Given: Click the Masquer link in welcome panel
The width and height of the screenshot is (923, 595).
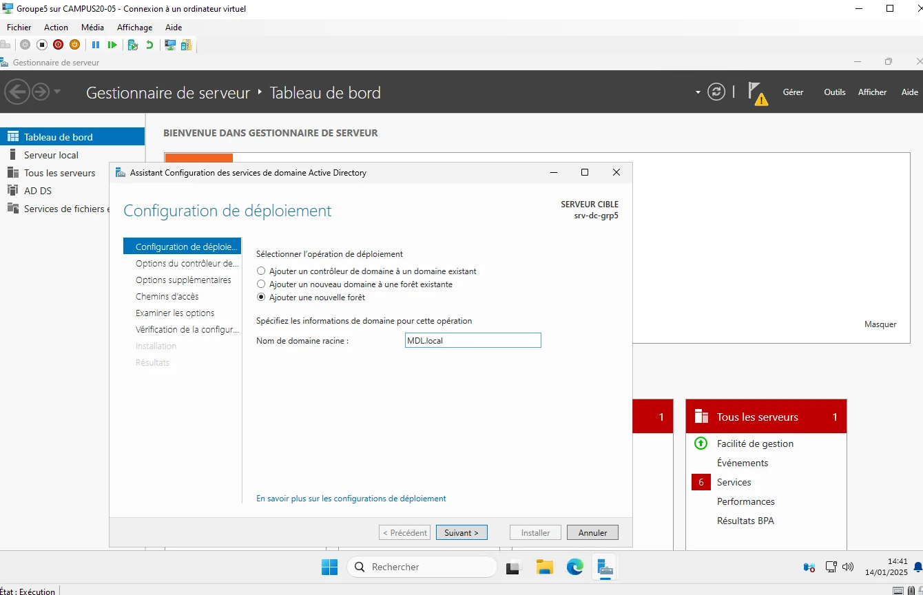Looking at the screenshot, I should (x=880, y=324).
